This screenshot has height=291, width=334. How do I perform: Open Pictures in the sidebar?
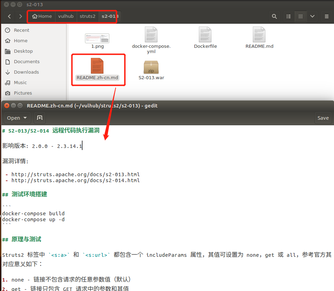[23, 93]
